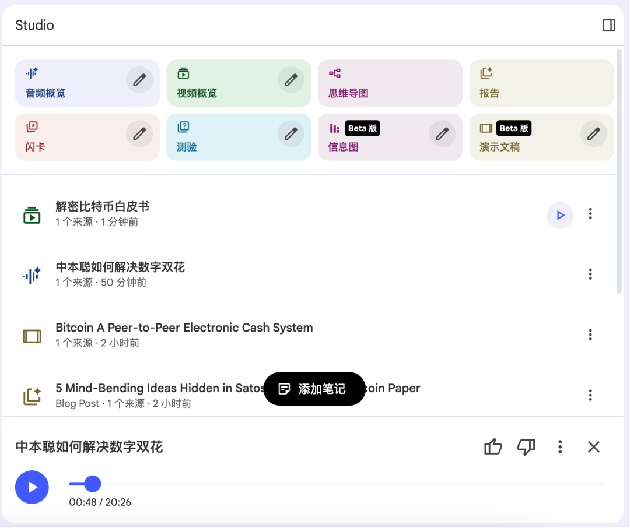Click the audio progress slider track
The height and width of the screenshot is (528, 630).
[337, 484]
